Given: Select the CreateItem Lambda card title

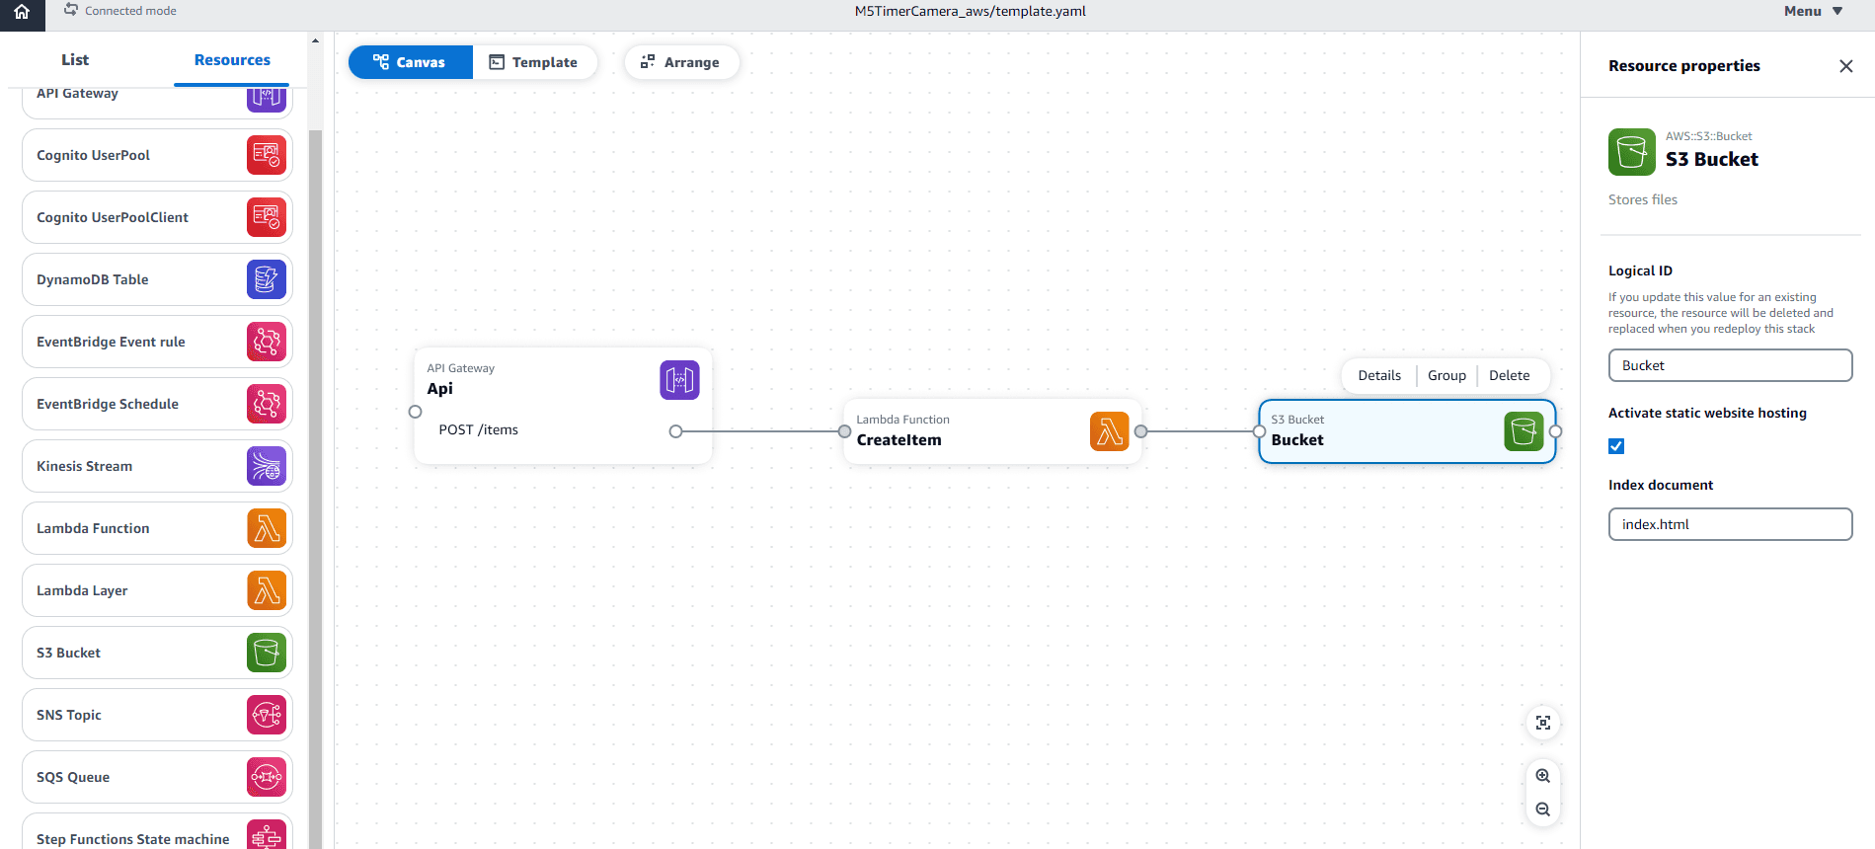Looking at the screenshot, I should [898, 440].
